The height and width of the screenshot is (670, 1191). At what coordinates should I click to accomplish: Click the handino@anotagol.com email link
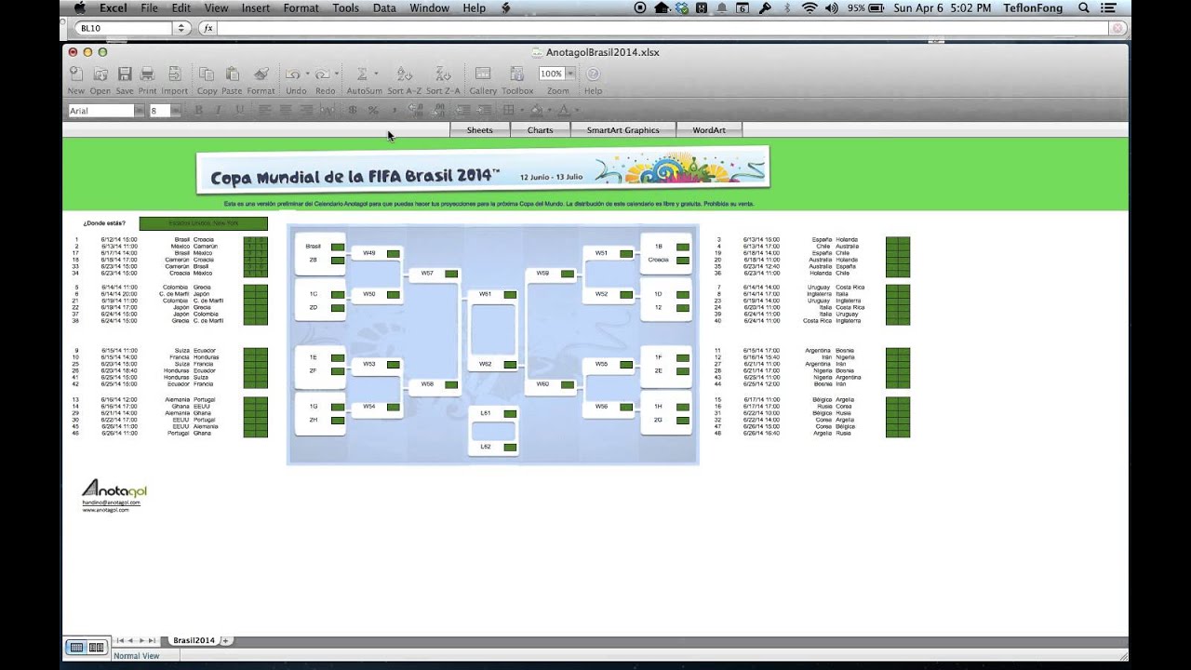tap(111, 502)
